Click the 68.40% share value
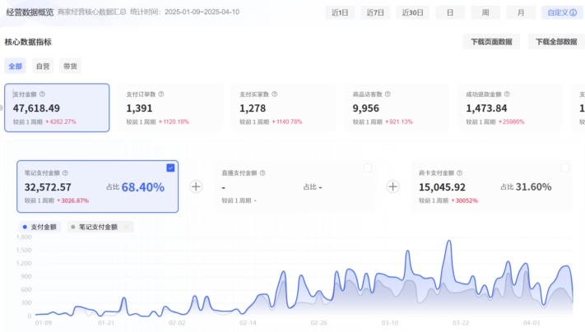This screenshot has height=332, width=585. tap(143, 187)
